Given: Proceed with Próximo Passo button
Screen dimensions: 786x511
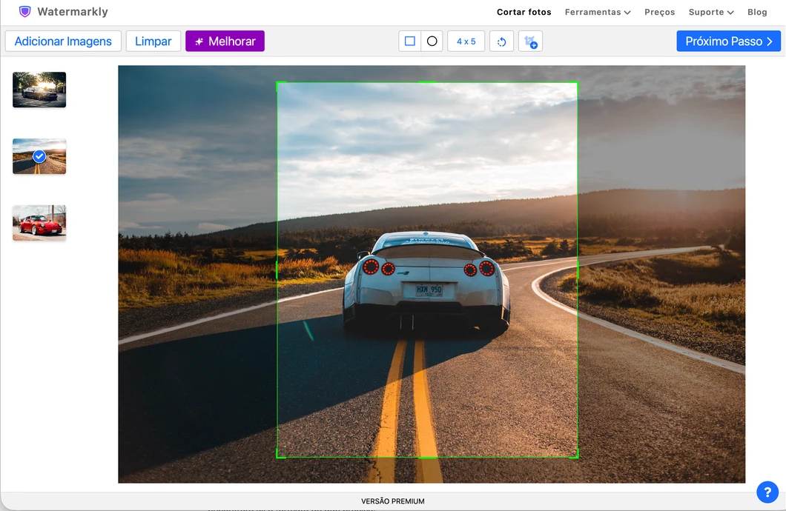Looking at the screenshot, I should 728,41.
